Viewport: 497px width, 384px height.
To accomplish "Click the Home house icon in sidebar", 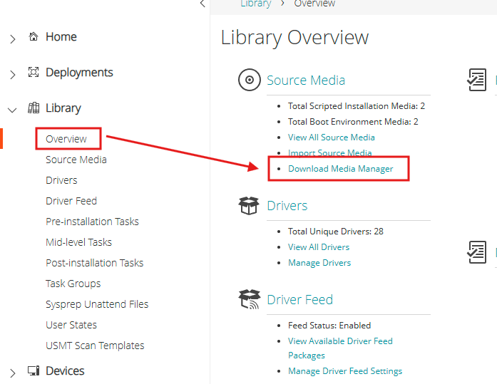I will coord(33,37).
